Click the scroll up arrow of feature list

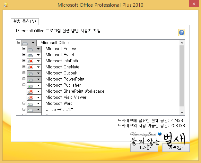[182, 43]
